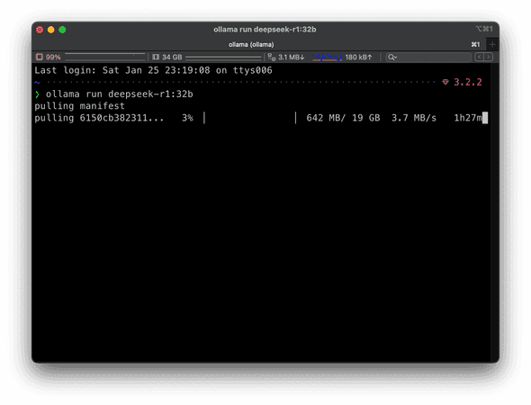The height and width of the screenshot is (405, 531).
Task: Click the 642 MB/ 19 GB size text
Action: (343, 118)
